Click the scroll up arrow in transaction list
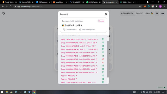167x94 pixels. point(108,36)
